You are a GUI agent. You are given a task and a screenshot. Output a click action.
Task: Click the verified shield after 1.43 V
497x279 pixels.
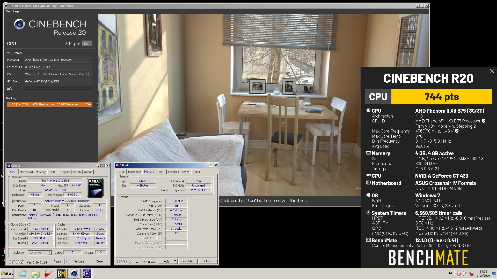[457, 131]
